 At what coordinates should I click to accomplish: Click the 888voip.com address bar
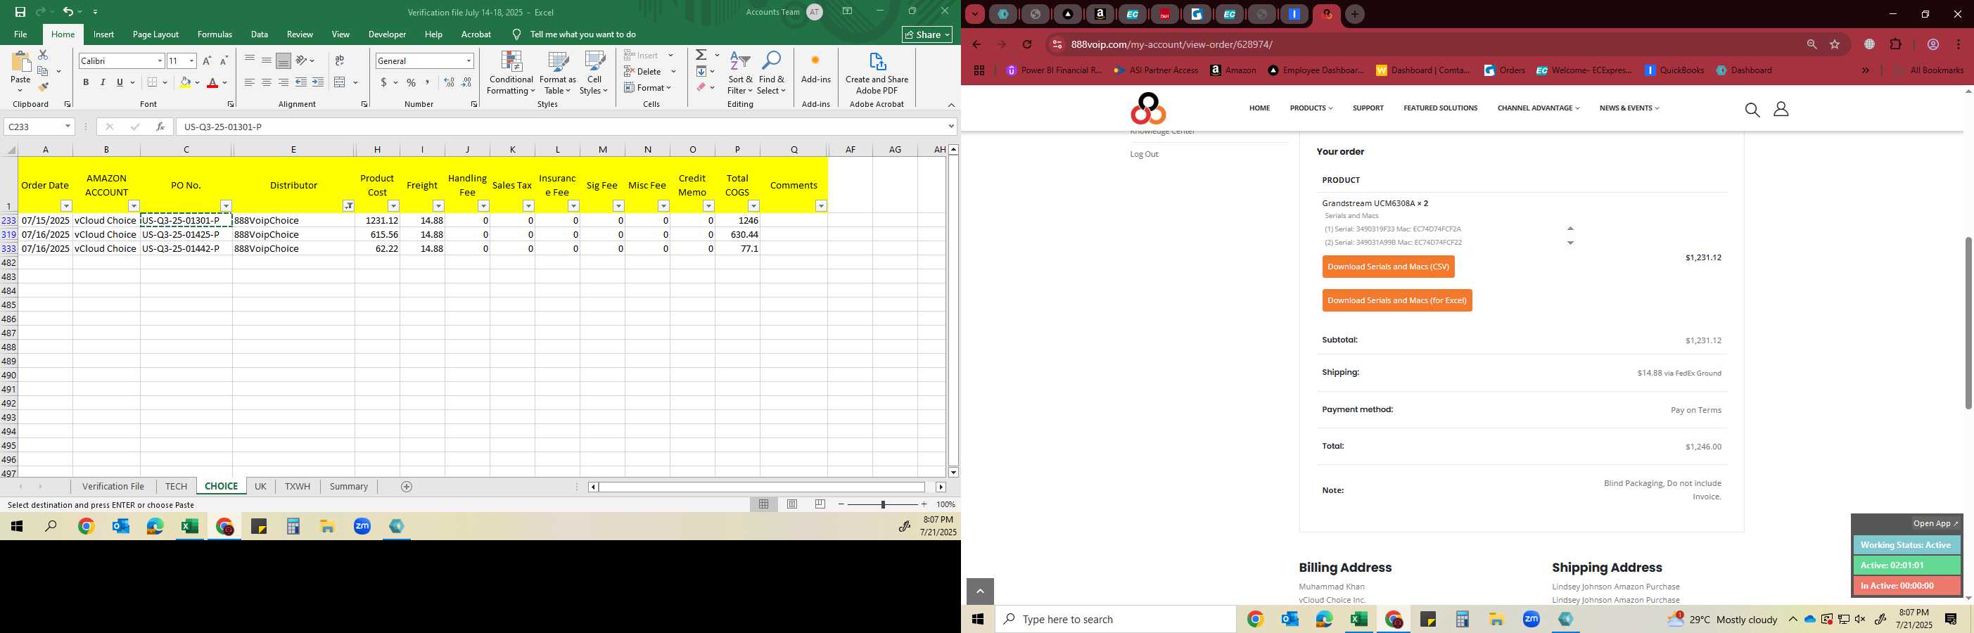(x=1425, y=44)
